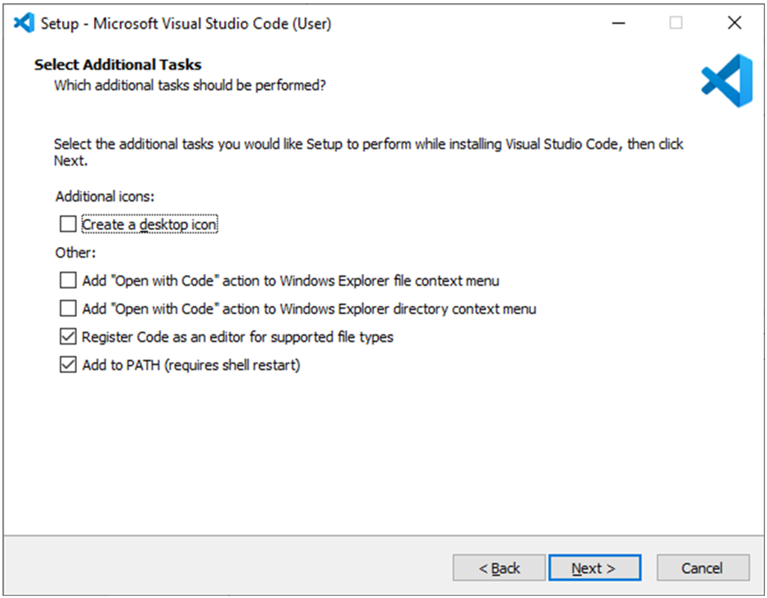Click the "Additional icons:" group label
This screenshot has height=598, width=767.
point(105,196)
